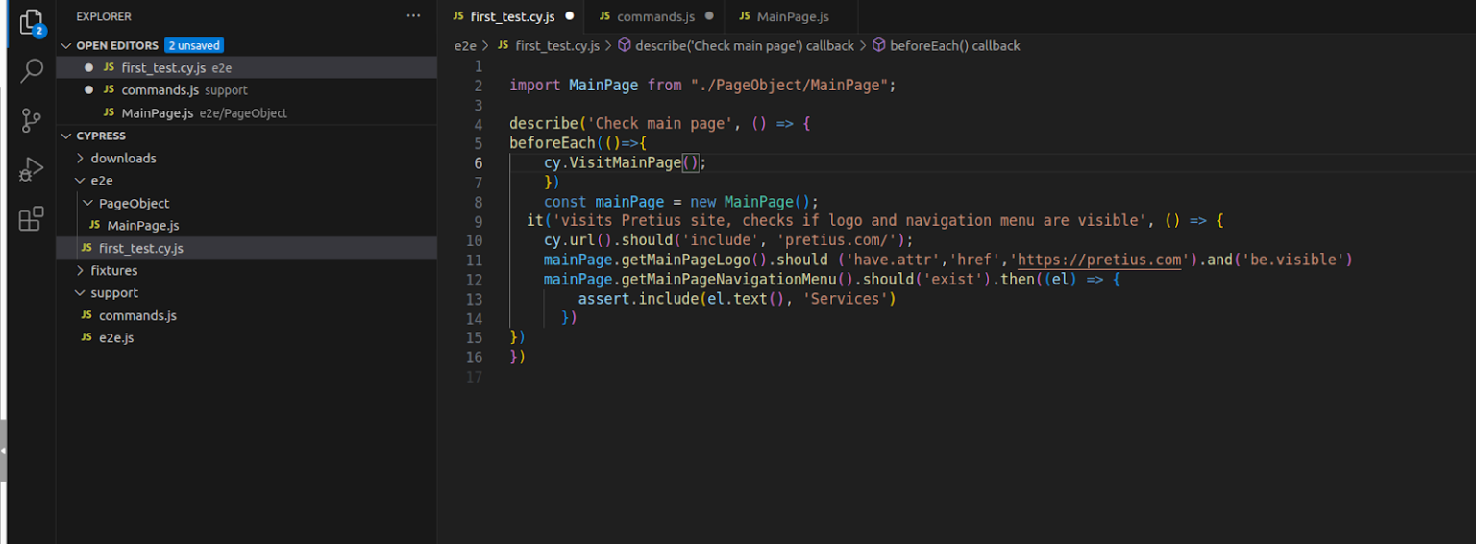
Task: Expand the fixtures folder
Action: [113, 270]
